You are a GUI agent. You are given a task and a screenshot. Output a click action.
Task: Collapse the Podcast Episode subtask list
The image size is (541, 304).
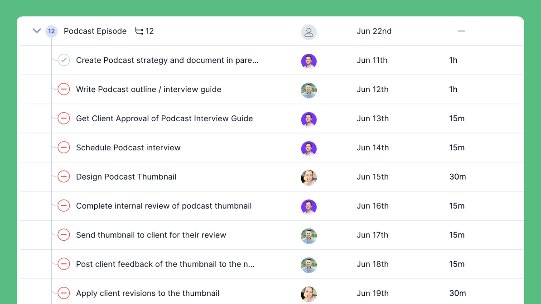click(x=36, y=31)
